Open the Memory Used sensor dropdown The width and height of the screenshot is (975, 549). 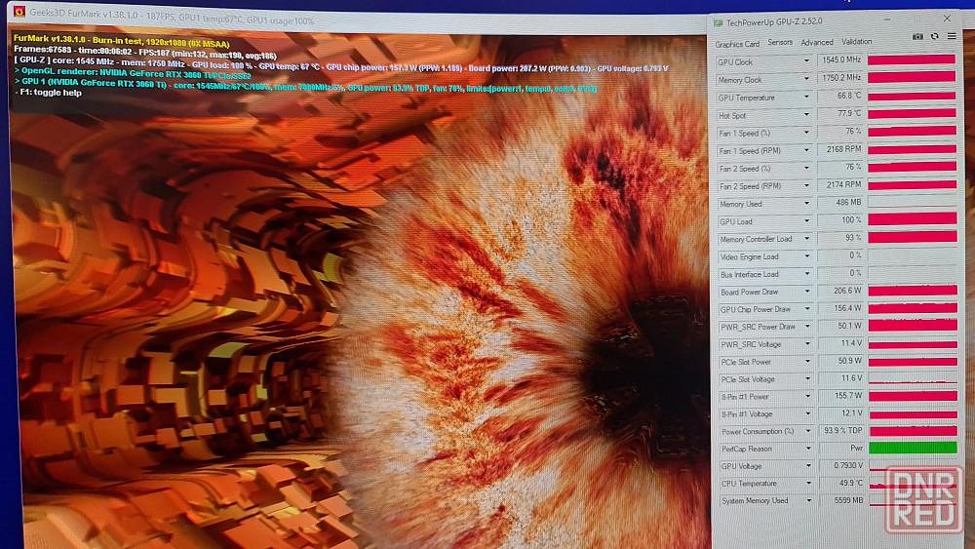[806, 204]
